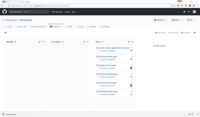The image size is (200, 117).
Task: Open Mockup browse page issue link
Action: (x=108, y=91)
